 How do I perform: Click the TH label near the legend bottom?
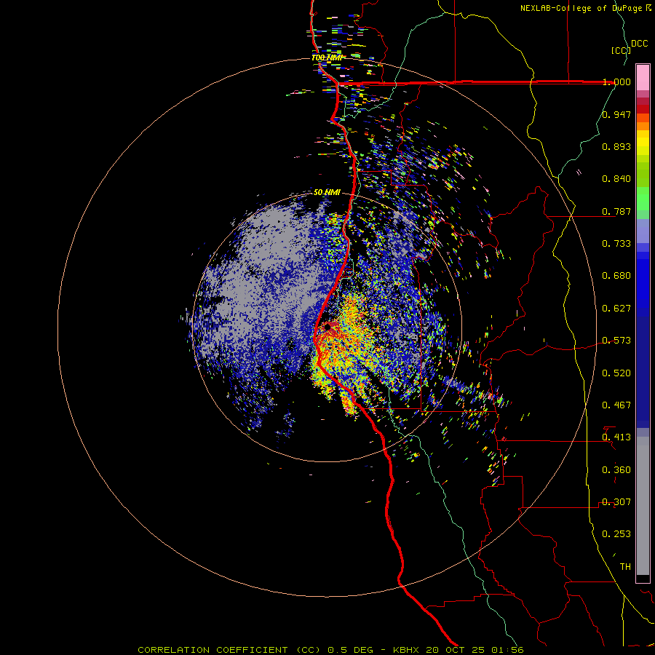click(x=625, y=567)
